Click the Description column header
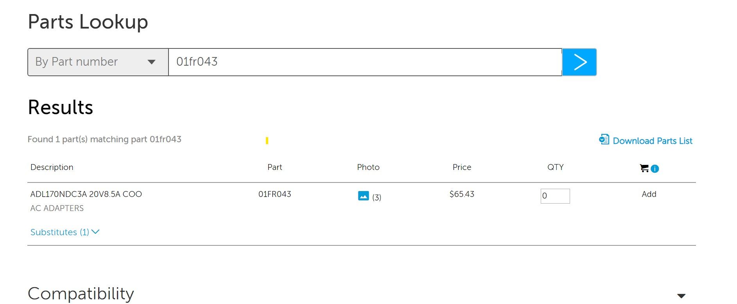737x304 pixels. pyautogui.click(x=52, y=167)
